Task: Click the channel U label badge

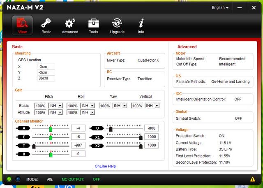Action: click(x=97, y=128)
